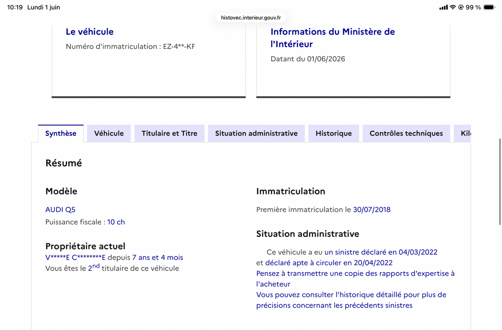Click the '7 ans et 4 mois' duration

158,258
